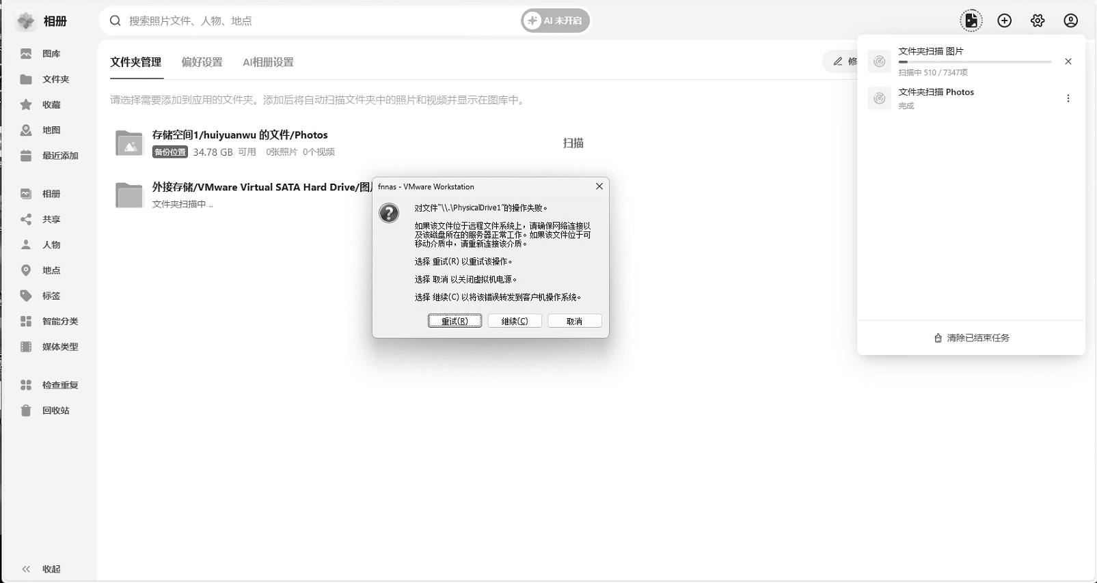Open the user account profile icon

click(1070, 20)
